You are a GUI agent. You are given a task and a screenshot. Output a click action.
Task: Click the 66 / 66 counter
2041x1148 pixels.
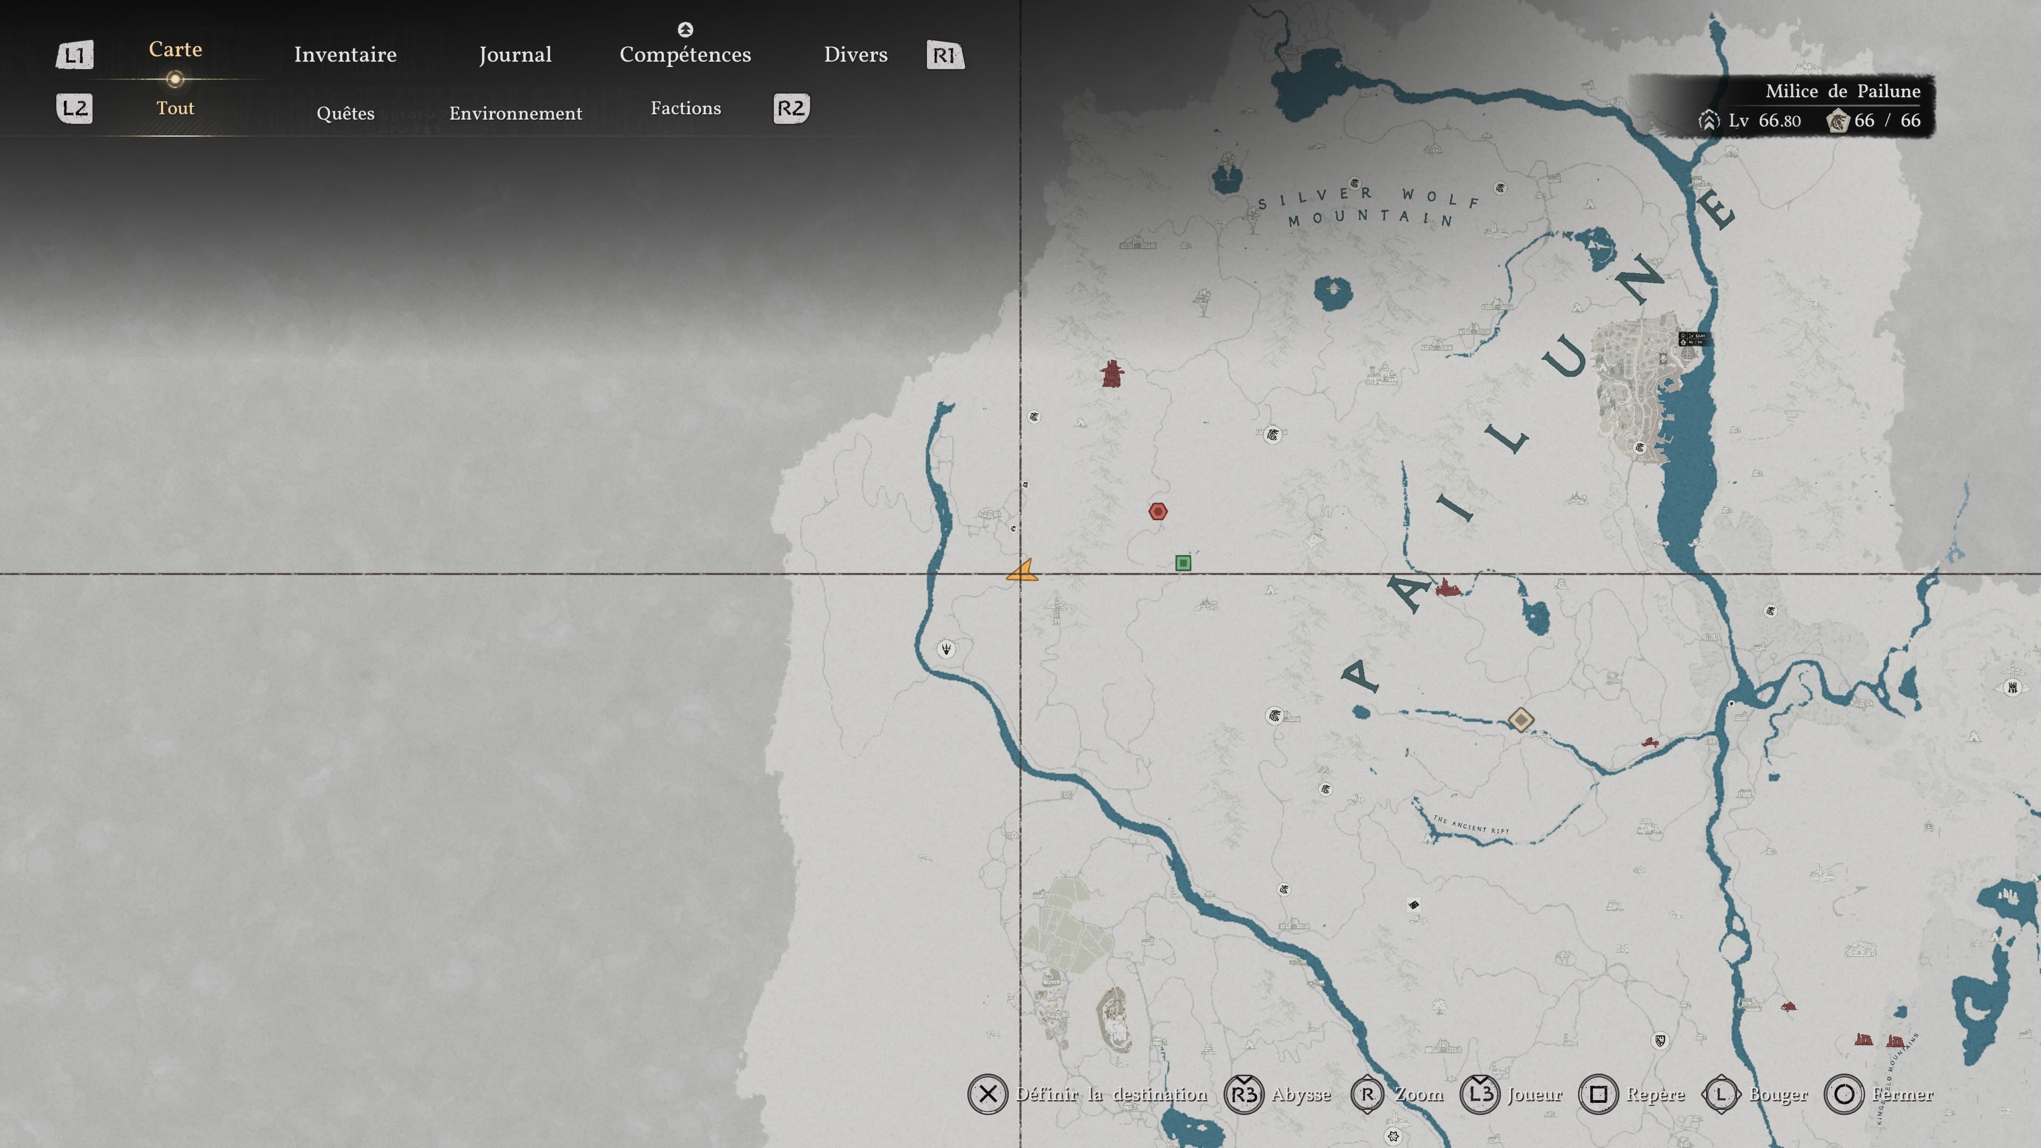pos(1887,121)
